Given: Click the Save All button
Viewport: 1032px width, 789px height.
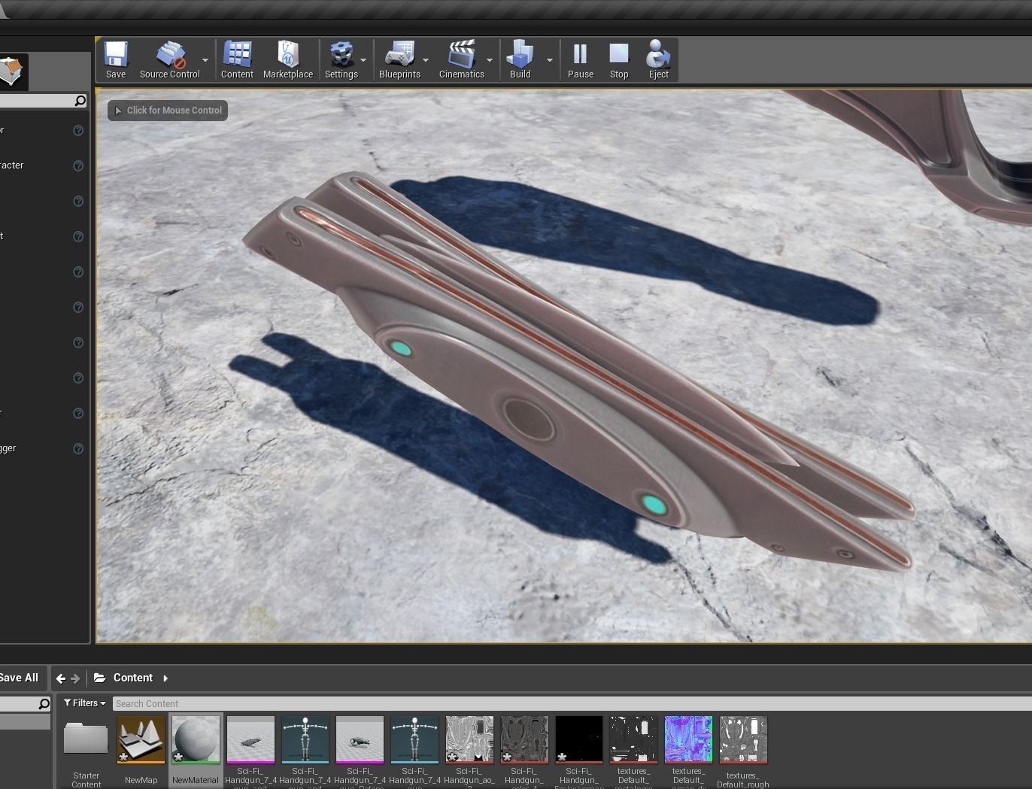Looking at the screenshot, I should click(x=21, y=678).
